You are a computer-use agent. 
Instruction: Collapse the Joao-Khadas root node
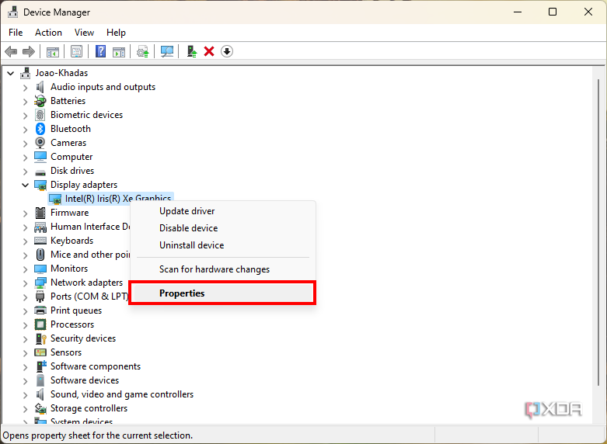click(x=11, y=73)
